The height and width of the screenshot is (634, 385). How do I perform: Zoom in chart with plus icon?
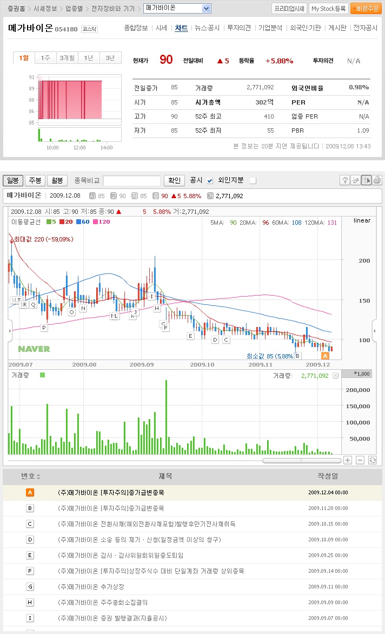(x=348, y=460)
